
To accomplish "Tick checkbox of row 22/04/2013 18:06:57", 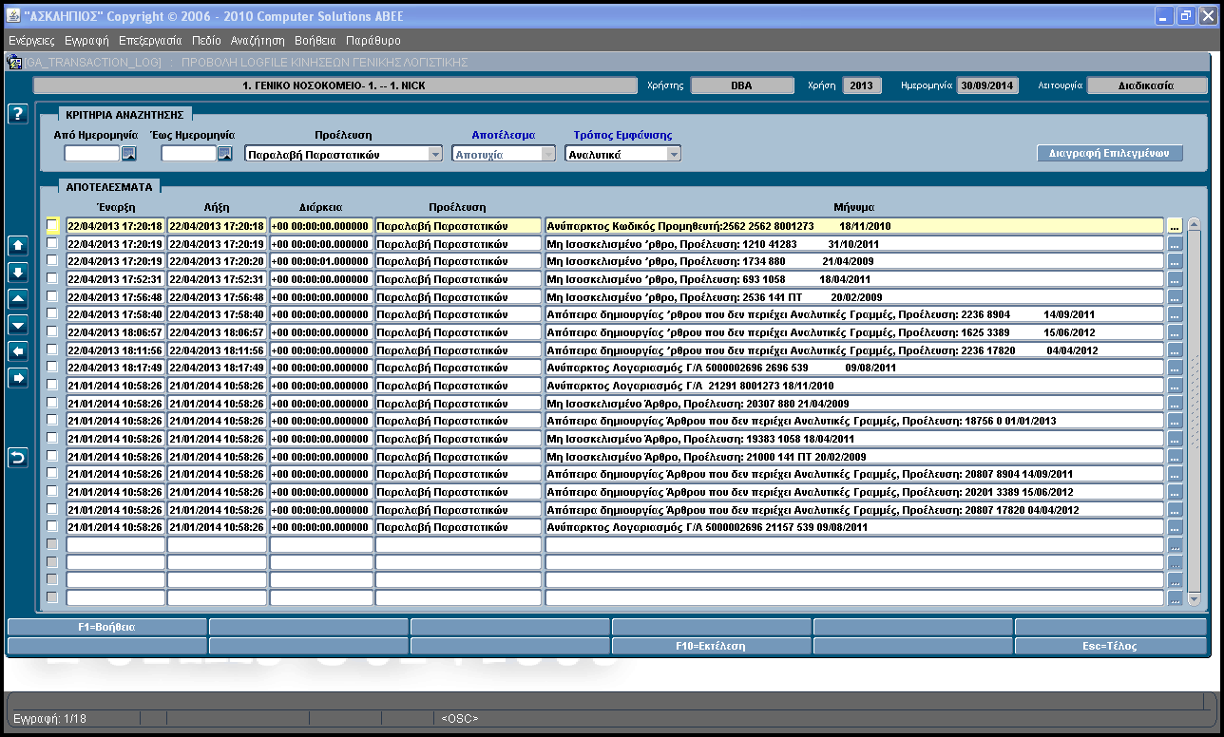I will pyautogui.click(x=52, y=332).
